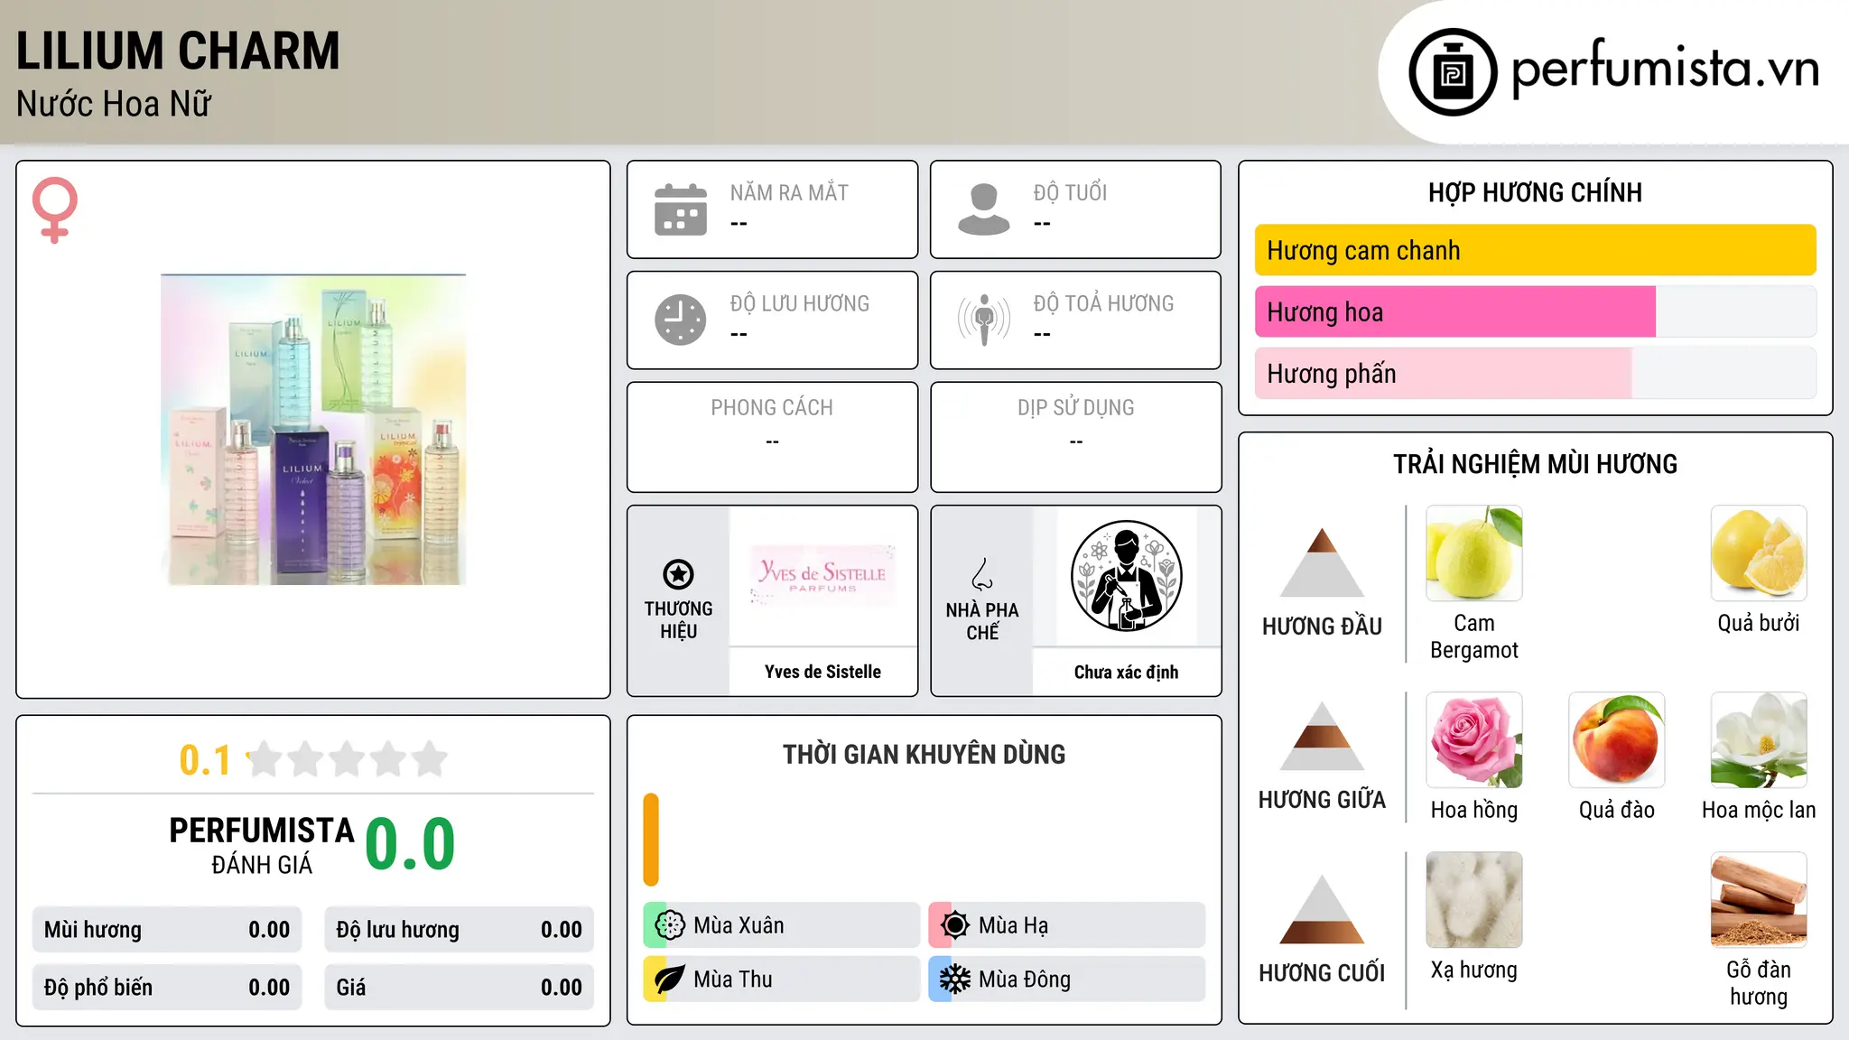The height and width of the screenshot is (1040, 1849).
Task: Click the perfumista.vn perfume bottle logo icon
Action: click(x=1453, y=72)
